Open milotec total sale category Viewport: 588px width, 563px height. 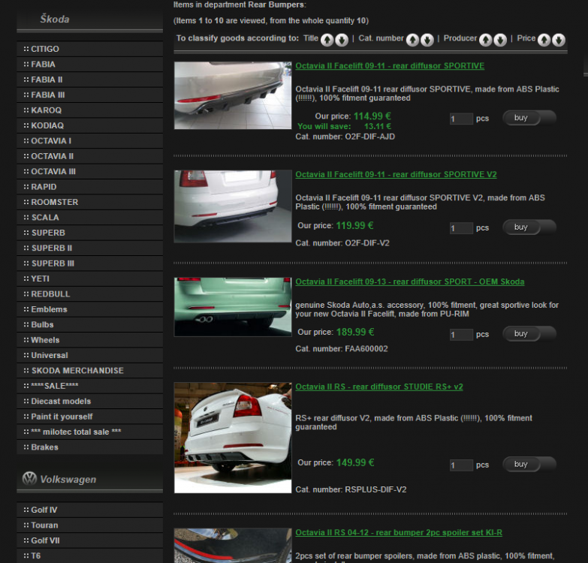click(89, 432)
